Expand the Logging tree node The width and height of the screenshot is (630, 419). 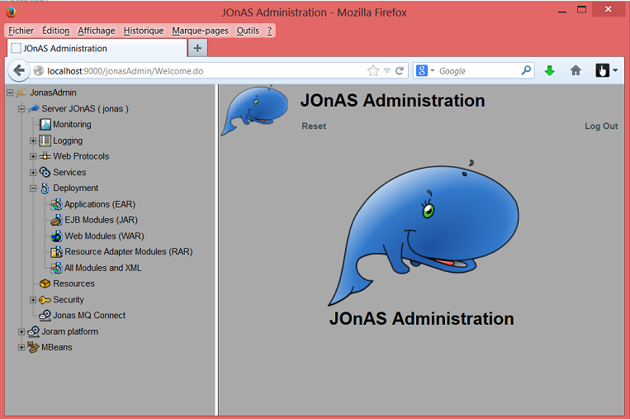(x=33, y=141)
